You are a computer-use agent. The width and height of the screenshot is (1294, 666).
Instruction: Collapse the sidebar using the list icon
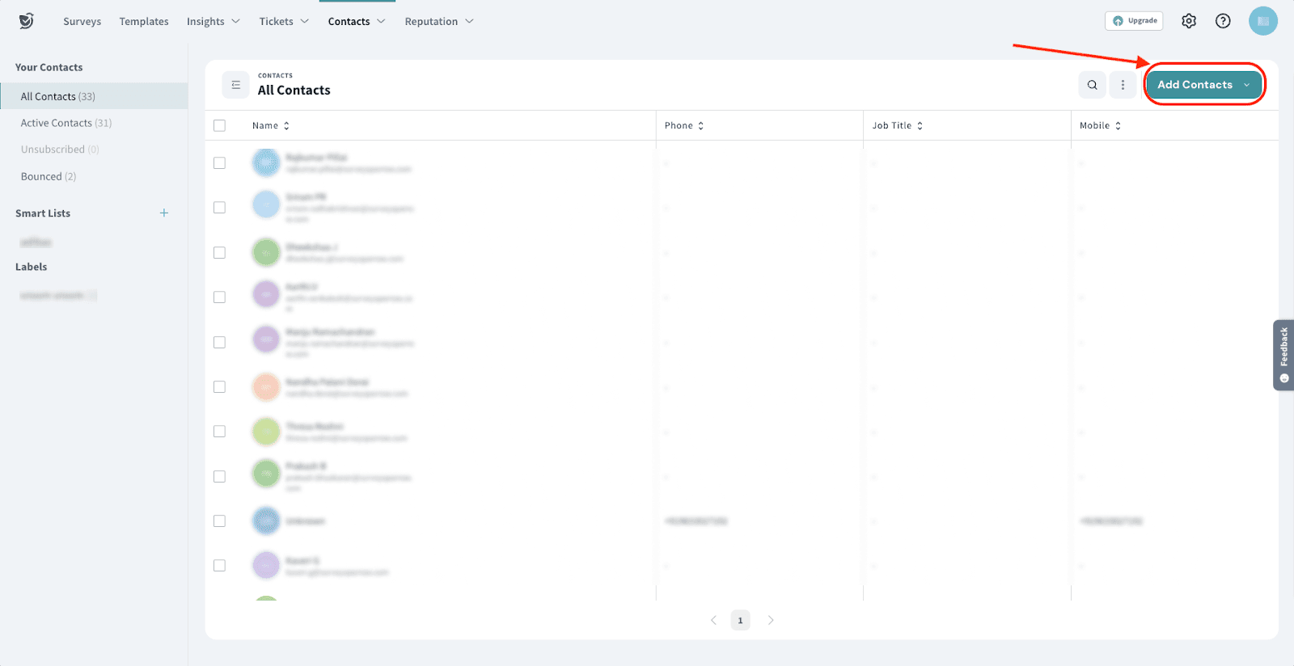pyautogui.click(x=235, y=85)
